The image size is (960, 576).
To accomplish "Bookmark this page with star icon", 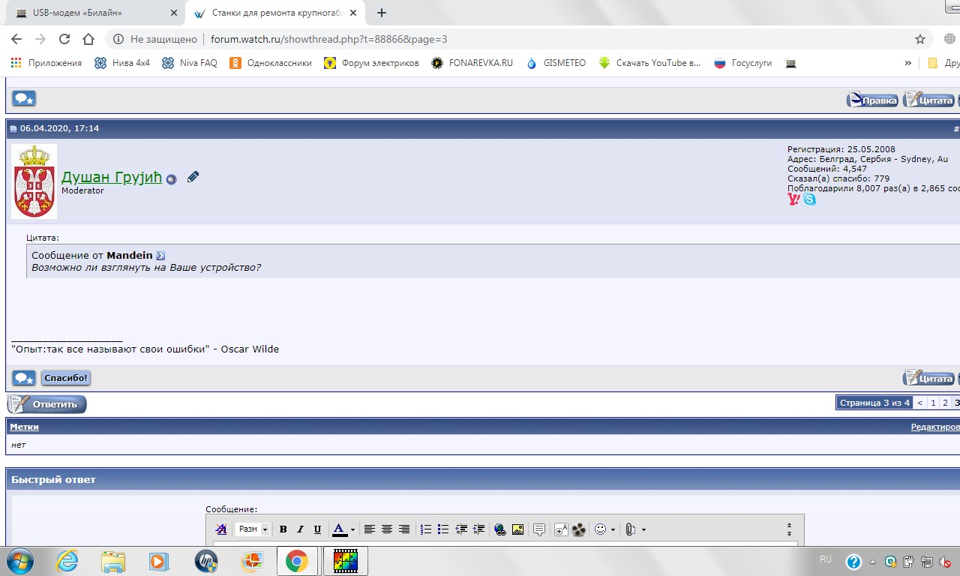I will (920, 39).
